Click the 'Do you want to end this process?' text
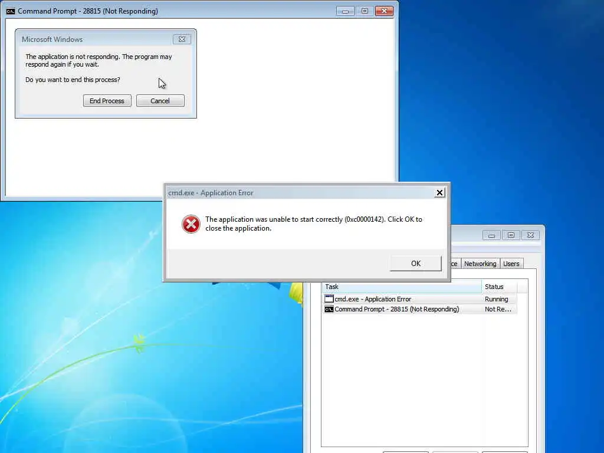Image resolution: width=604 pixels, height=453 pixels. pos(73,80)
